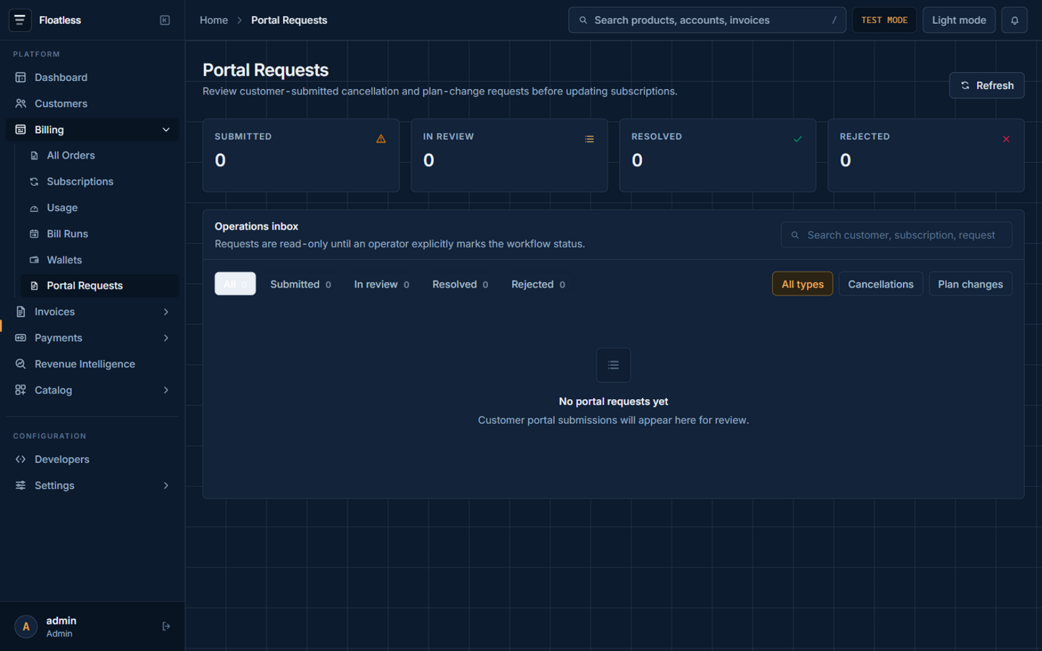The image size is (1042, 651).
Task: Open the admin user profile
Action: point(62,626)
